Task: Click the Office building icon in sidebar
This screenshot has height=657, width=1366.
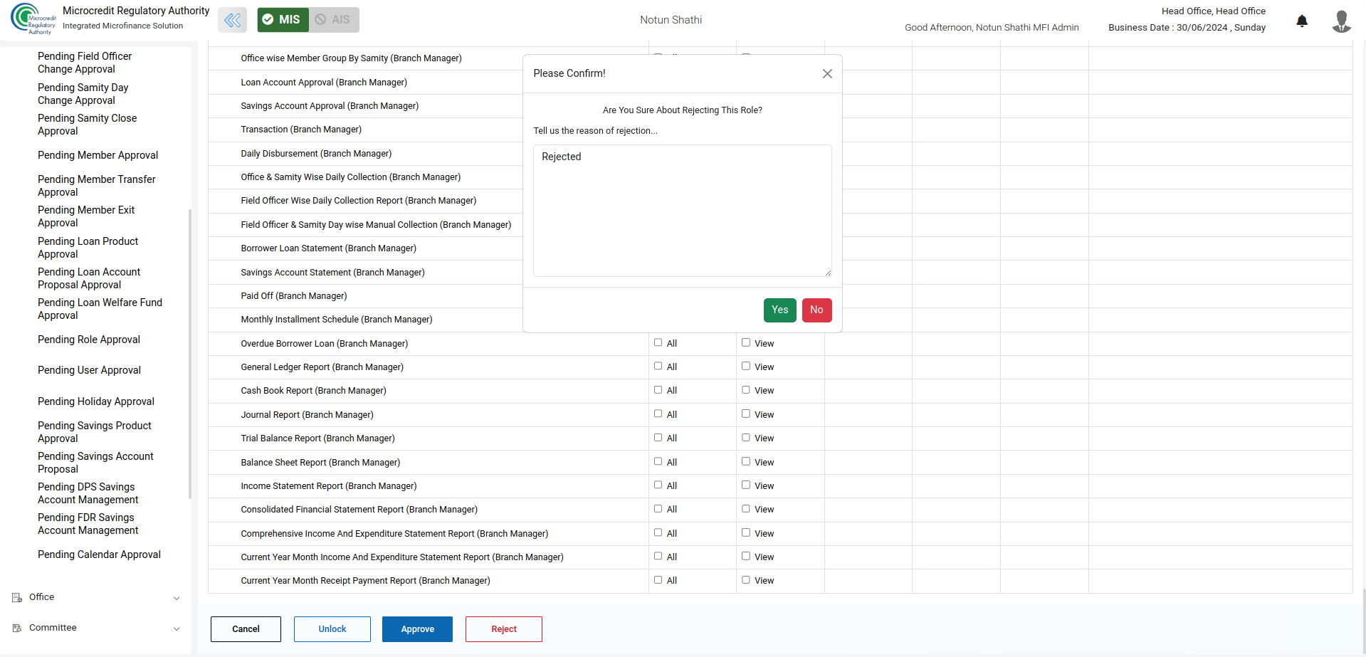Action: [x=17, y=598]
